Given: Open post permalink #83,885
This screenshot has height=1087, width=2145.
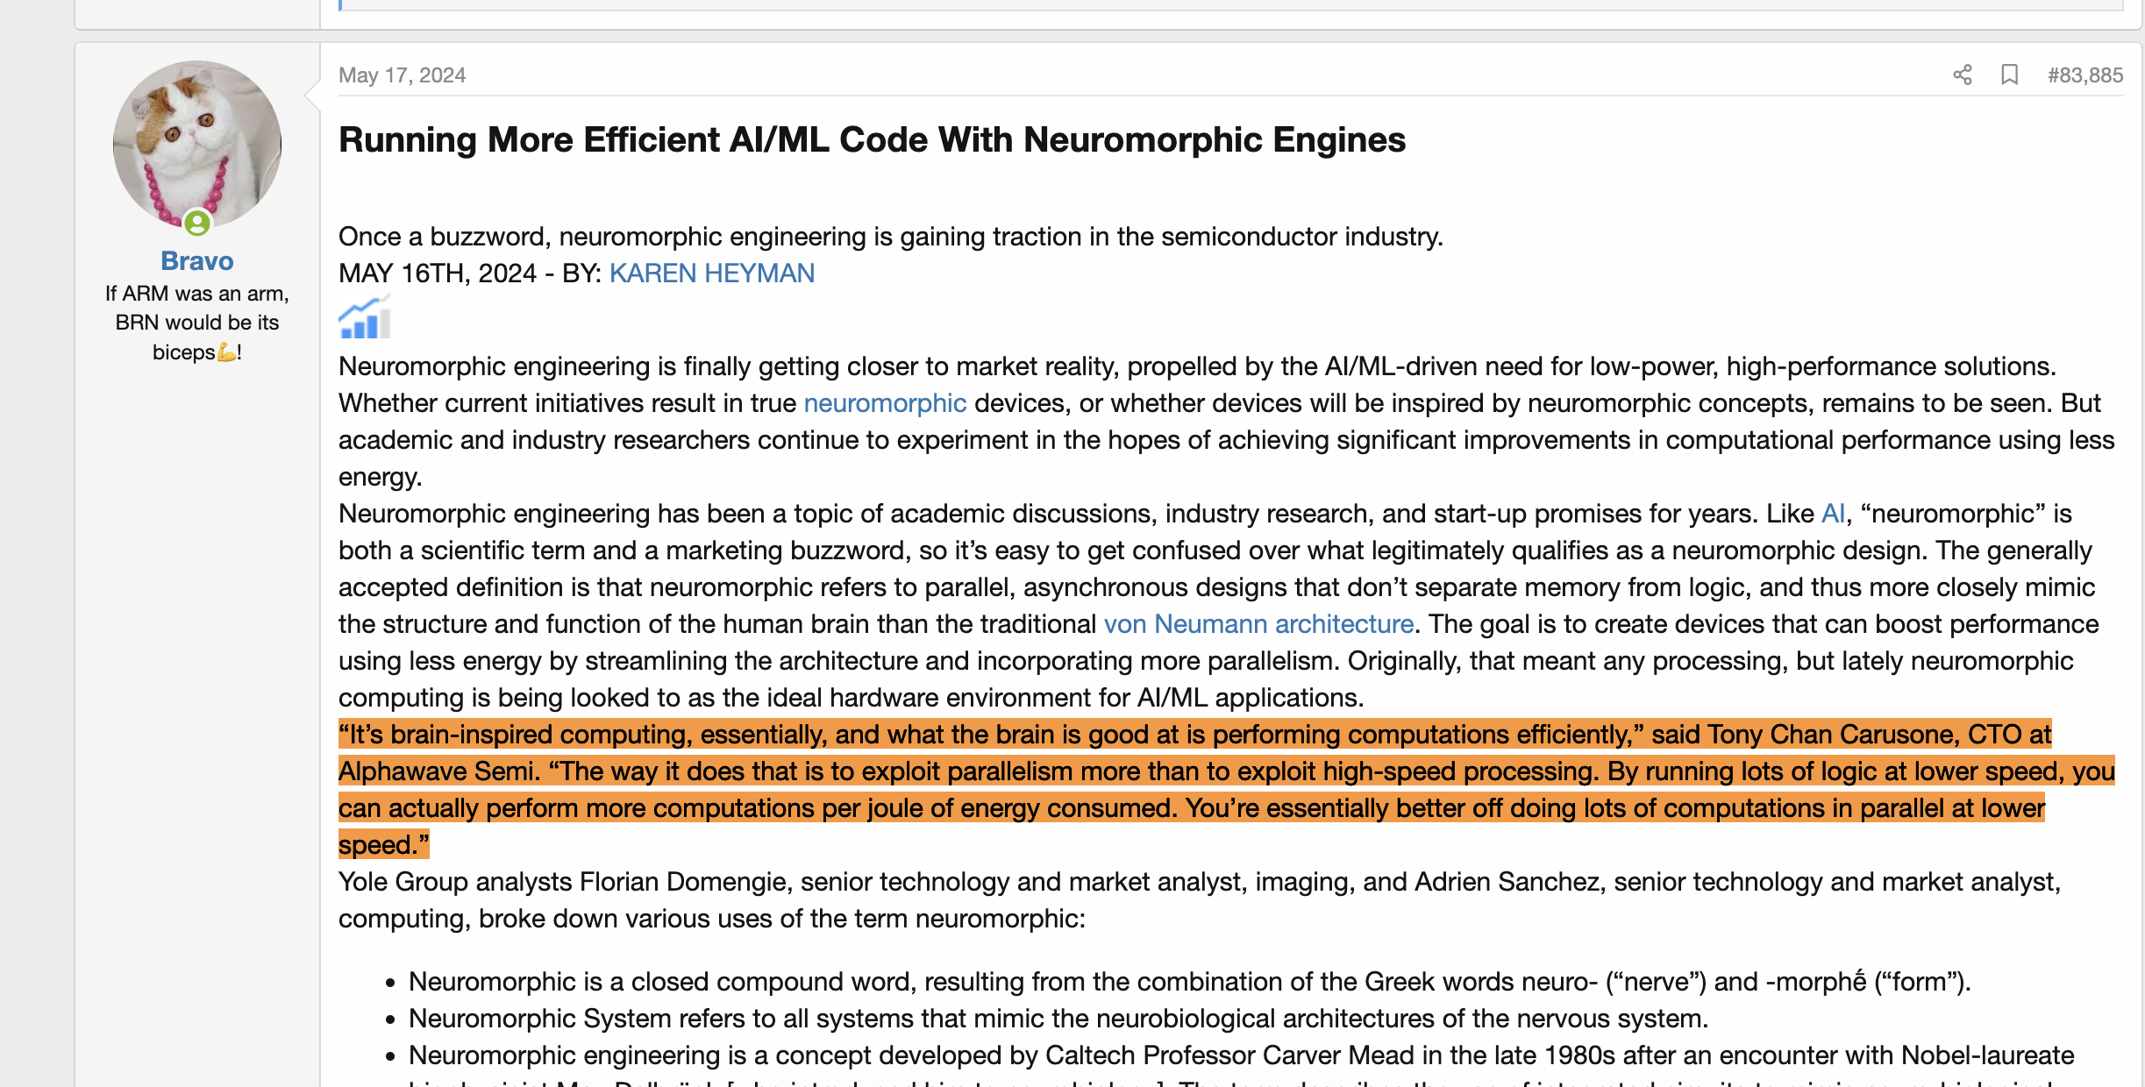Looking at the screenshot, I should pyautogui.click(x=2084, y=75).
